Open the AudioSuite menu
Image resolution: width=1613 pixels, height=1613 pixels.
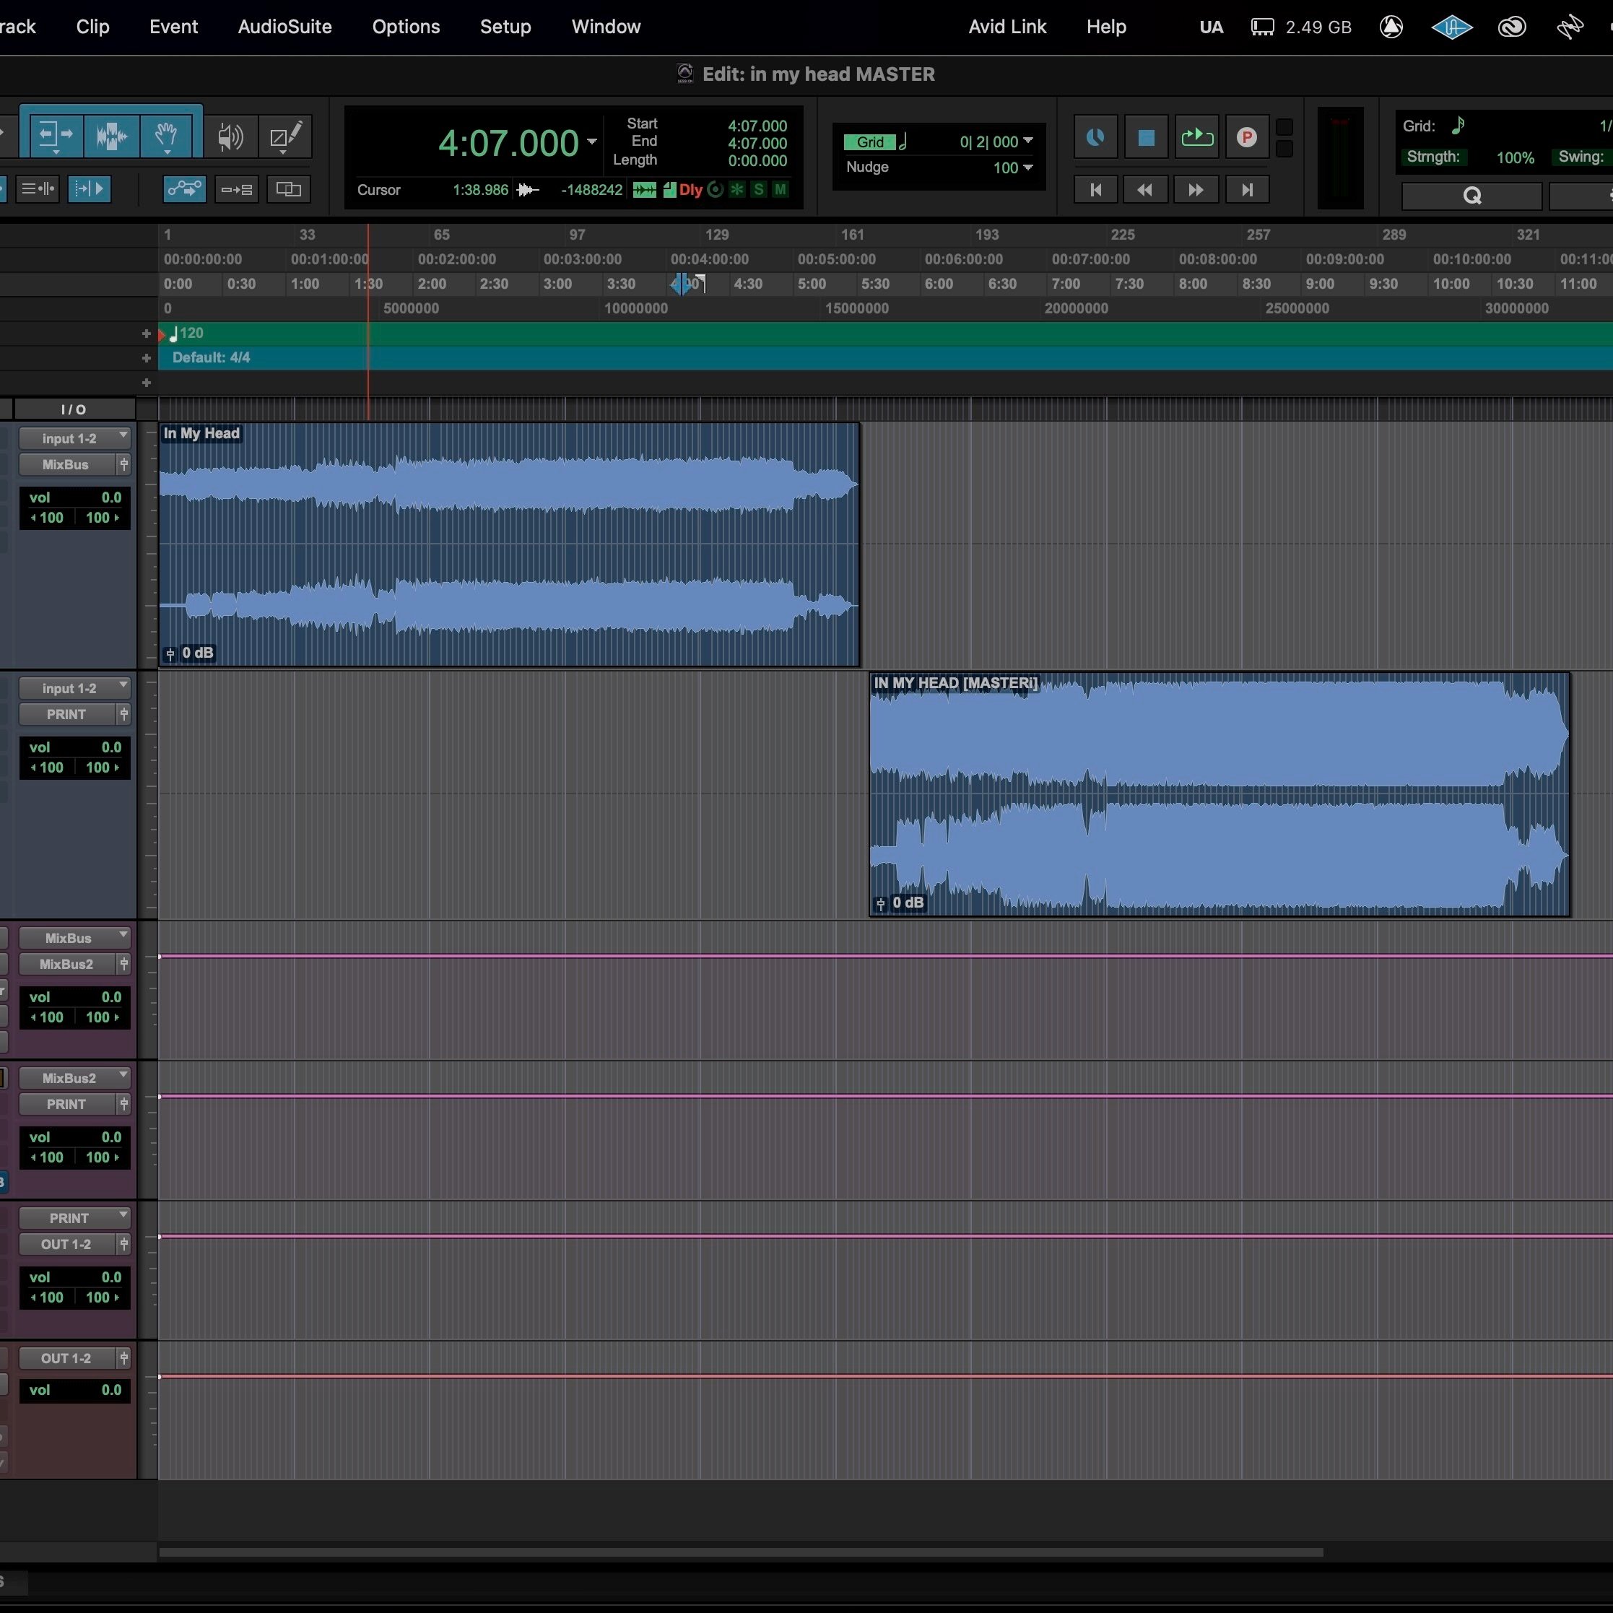coord(284,27)
